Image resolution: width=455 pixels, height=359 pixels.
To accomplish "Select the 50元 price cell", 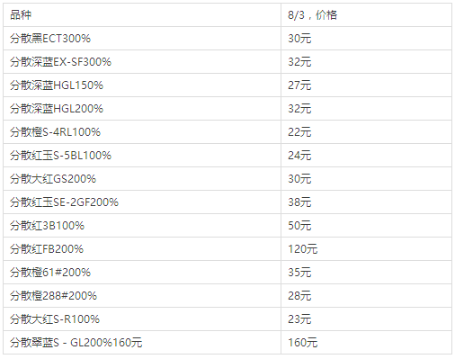I will click(366, 226).
